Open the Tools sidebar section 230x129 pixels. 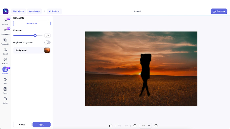point(5,90)
